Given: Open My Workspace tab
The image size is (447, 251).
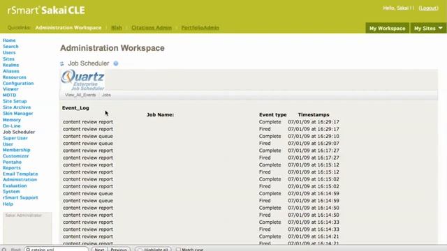Looking at the screenshot, I should pyautogui.click(x=387, y=28).
